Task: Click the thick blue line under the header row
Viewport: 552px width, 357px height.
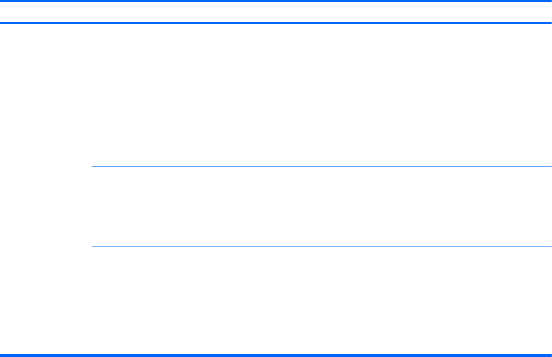Action: pos(276,23)
